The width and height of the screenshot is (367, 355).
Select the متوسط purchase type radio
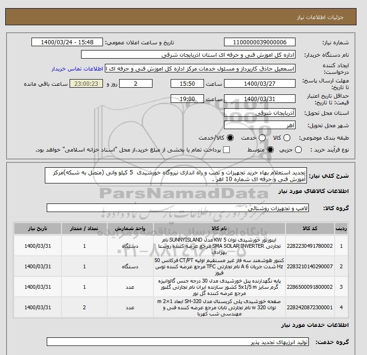[270, 150]
